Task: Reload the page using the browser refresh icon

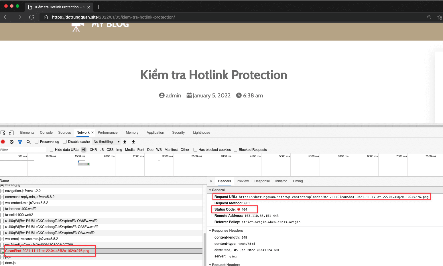Action: 31,17
